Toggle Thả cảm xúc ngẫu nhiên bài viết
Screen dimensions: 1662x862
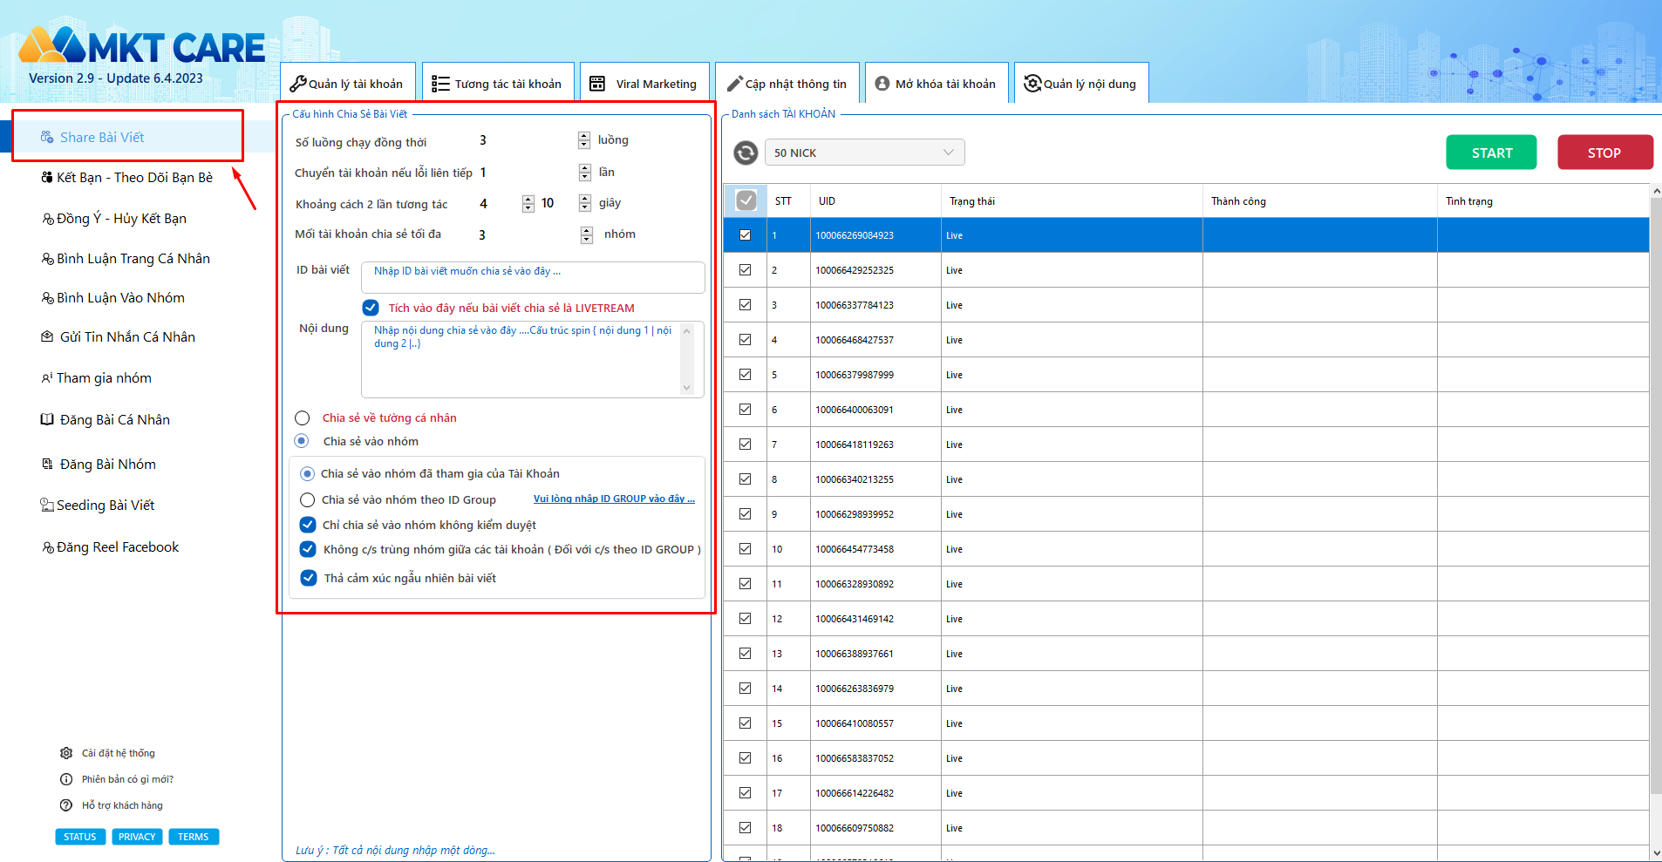coord(309,578)
